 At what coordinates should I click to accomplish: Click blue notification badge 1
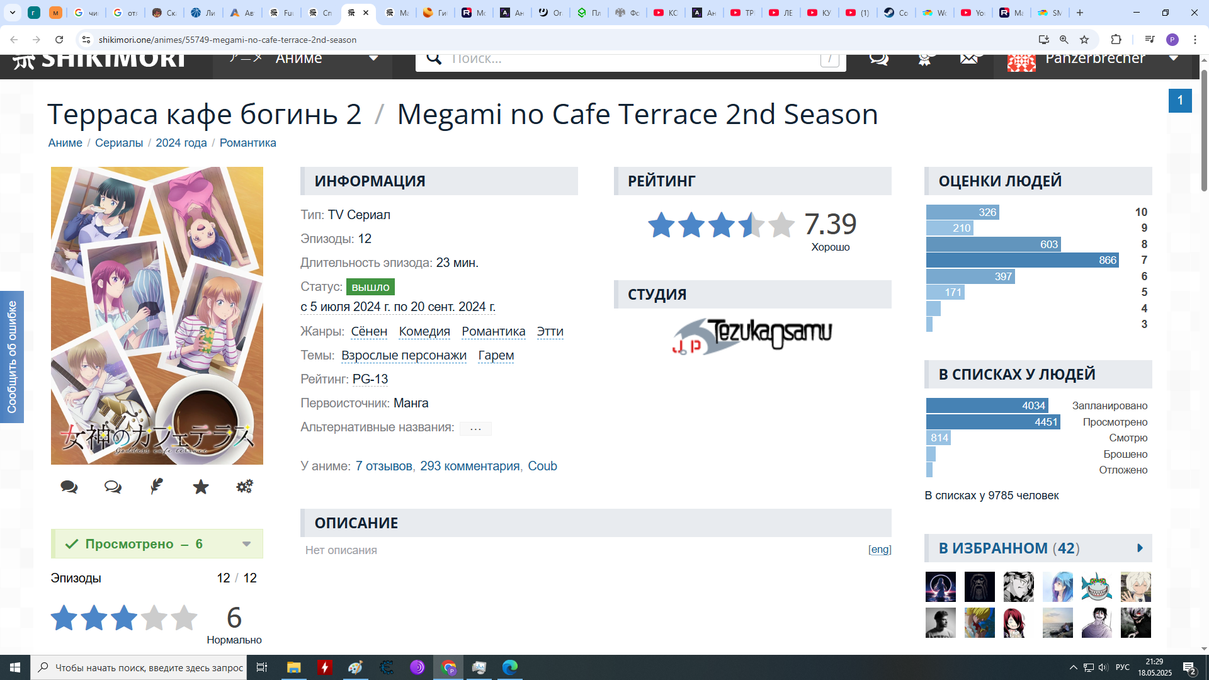pos(1180,101)
